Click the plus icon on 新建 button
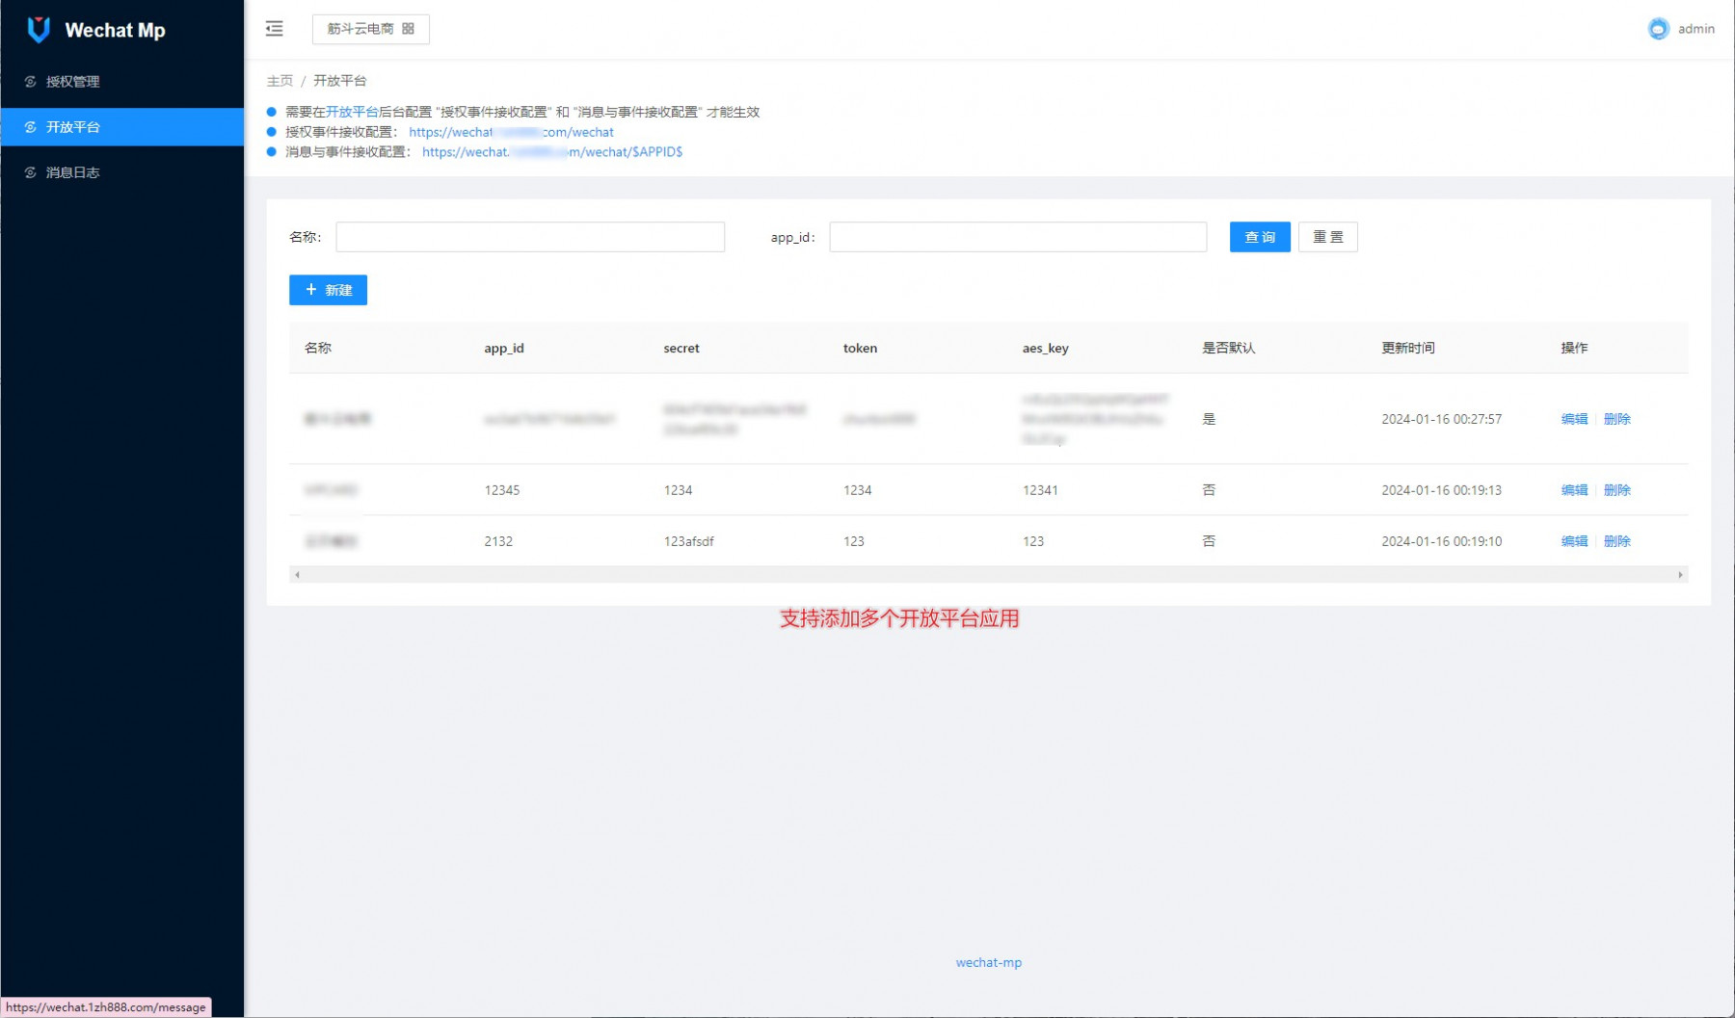This screenshot has width=1735, height=1018. point(310,289)
